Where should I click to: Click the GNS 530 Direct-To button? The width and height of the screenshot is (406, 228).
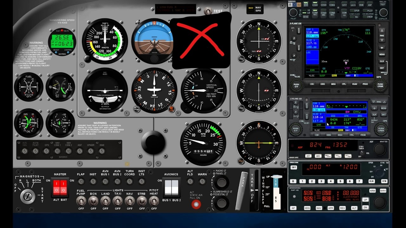382,47
